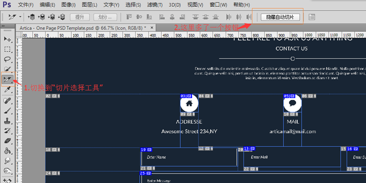Screen dimensions: 366x183
Task: Expand the toolbox panel double-arrow
Action: click(x=3, y=26)
